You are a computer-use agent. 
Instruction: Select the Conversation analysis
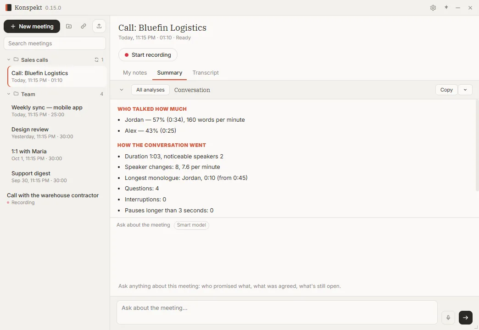tap(192, 90)
